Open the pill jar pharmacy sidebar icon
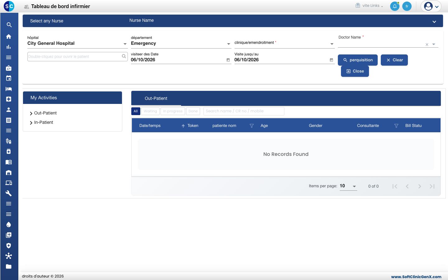Viewport: 448px width, 280px height. click(9, 152)
